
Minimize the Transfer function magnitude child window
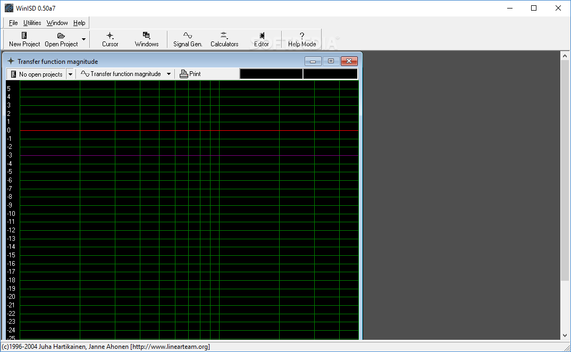(313, 61)
